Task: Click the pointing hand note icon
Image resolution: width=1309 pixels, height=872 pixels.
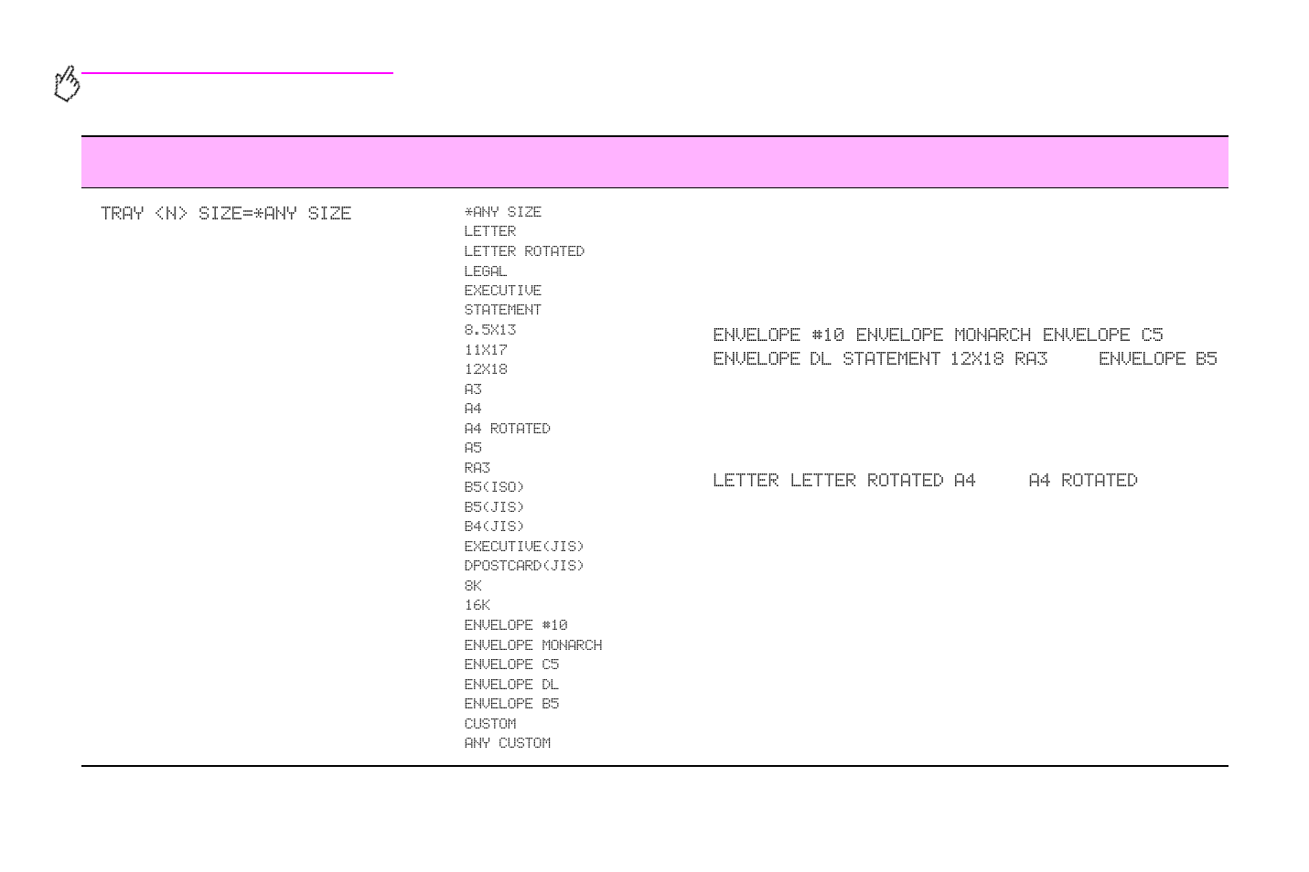Action: click(67, 84)
